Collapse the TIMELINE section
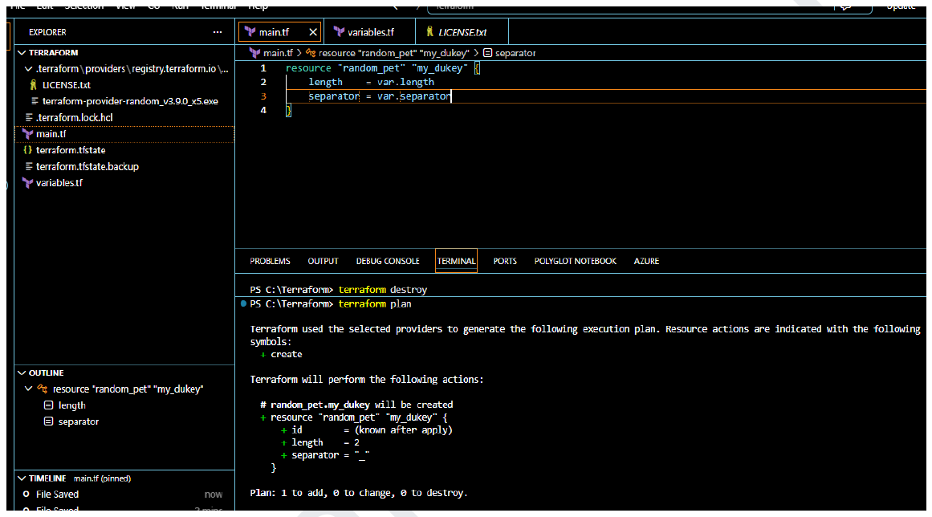932x517 pixels. (22, 478)
